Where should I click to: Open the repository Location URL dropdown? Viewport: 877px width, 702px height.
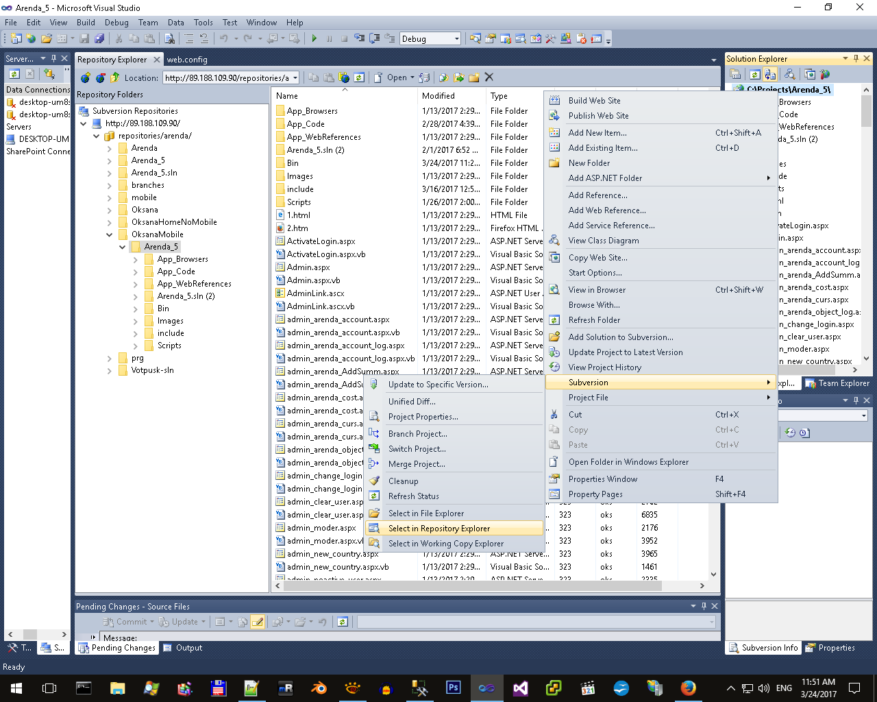click(295, 78)
